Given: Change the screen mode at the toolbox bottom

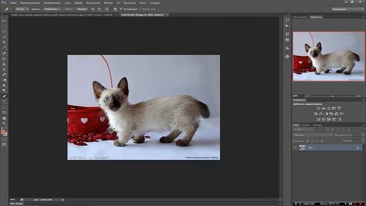Looking at the screenshot, I should point(4,145).
